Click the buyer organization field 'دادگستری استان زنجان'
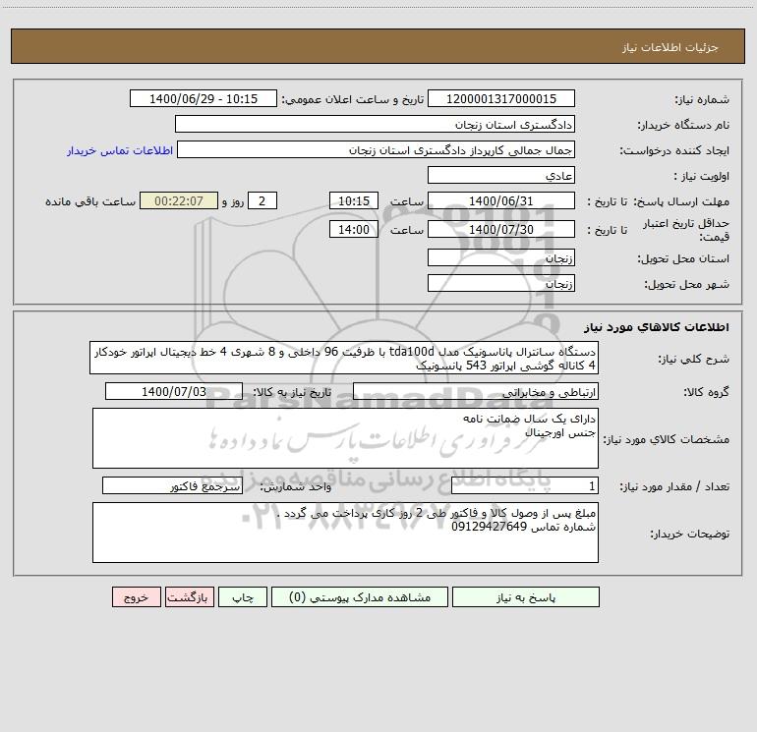This screenshot has height=732, width=757. 375,125
